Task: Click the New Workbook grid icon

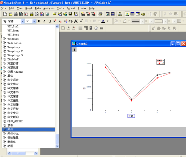Action: tap(16, 14)
